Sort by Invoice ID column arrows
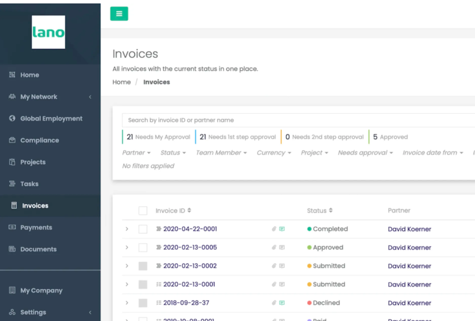The height and width of the screenshot is (321, 475). (x=189, y=210)
